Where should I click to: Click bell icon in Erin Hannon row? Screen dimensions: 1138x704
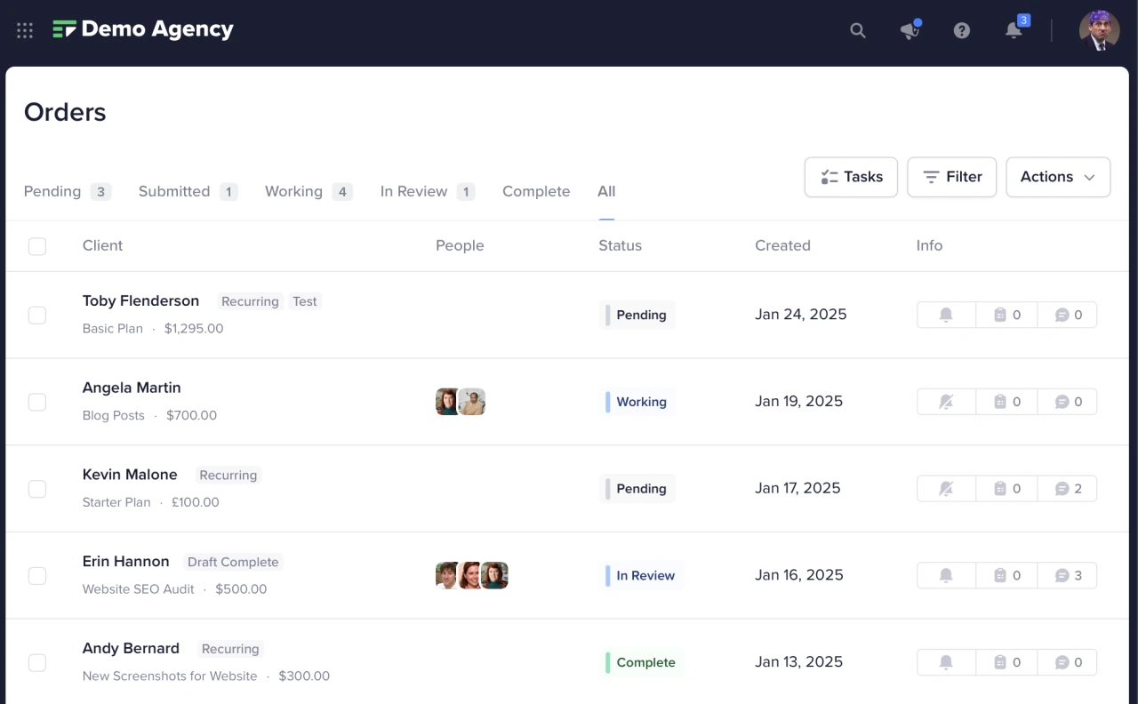946,575
